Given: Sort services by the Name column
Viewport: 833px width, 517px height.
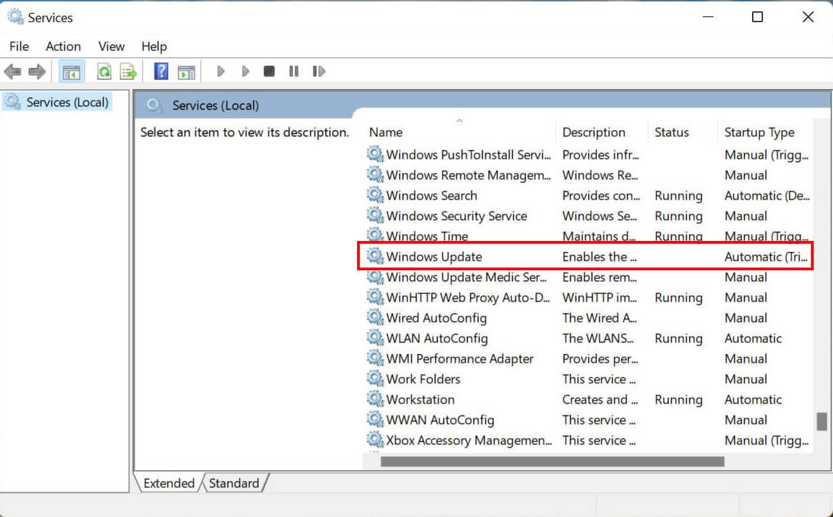Looking at the screenshot, I should [386, 132].
